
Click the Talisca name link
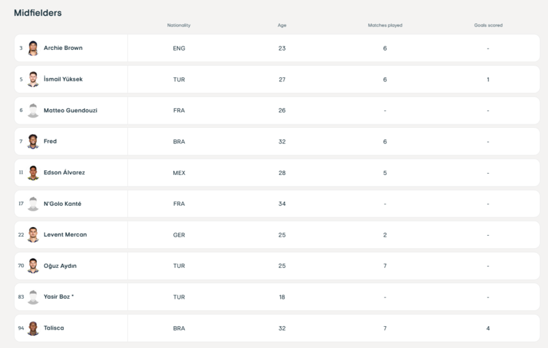55,328
